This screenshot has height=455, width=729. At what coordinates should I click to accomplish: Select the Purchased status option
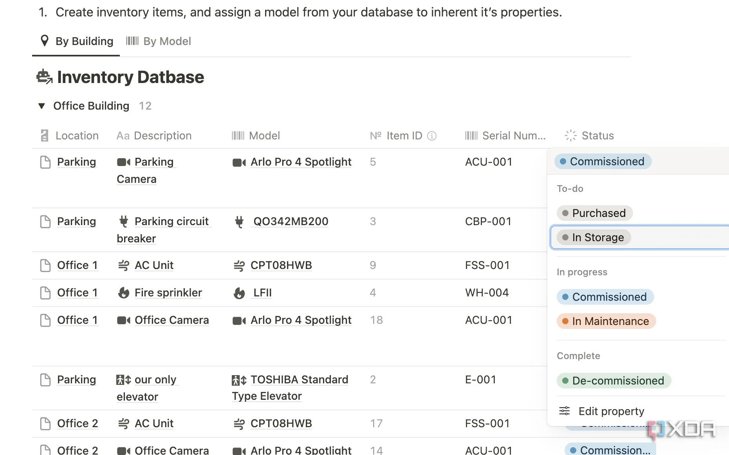point(595,213)
